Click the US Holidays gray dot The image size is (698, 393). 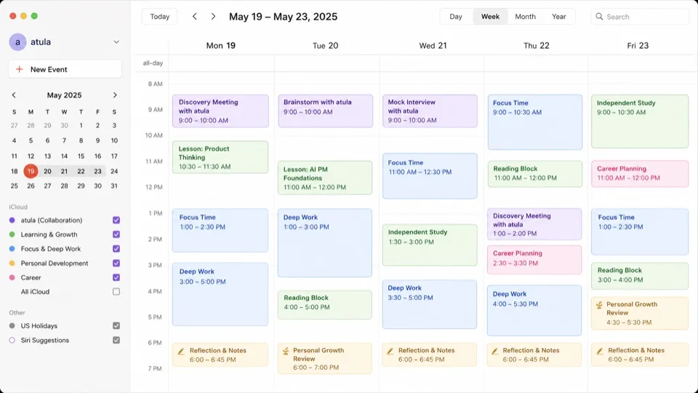pos(12,326)
